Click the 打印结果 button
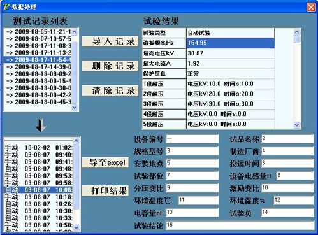Image resolution: width=318 pixels, height=235 pixels. (105, 190)
